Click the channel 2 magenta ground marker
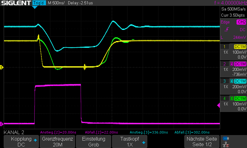 pyautogui.click(x=2, y=124)
